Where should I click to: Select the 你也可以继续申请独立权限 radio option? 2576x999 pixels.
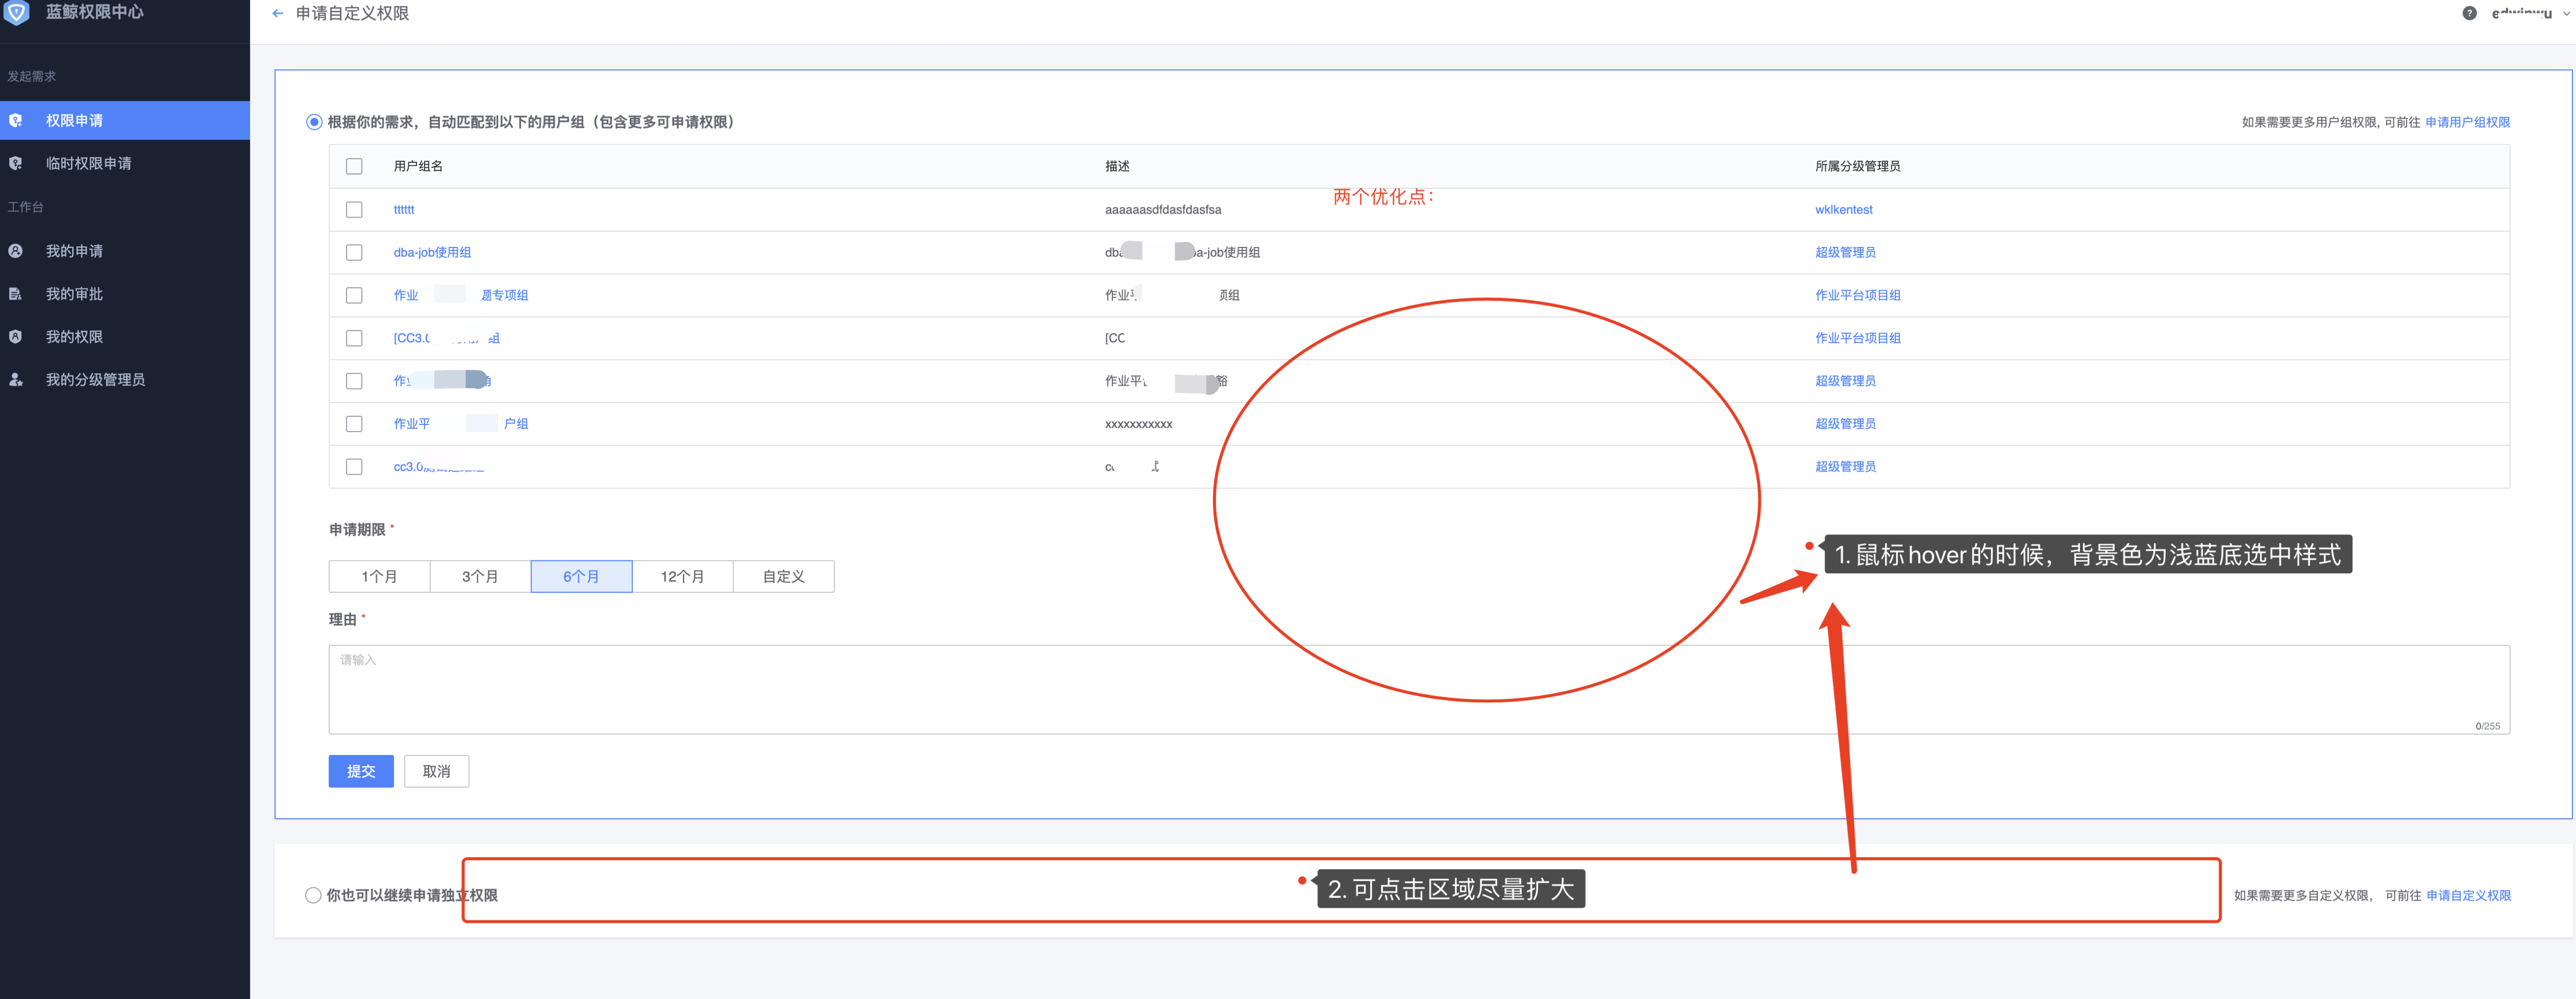[x=313, y=894]
